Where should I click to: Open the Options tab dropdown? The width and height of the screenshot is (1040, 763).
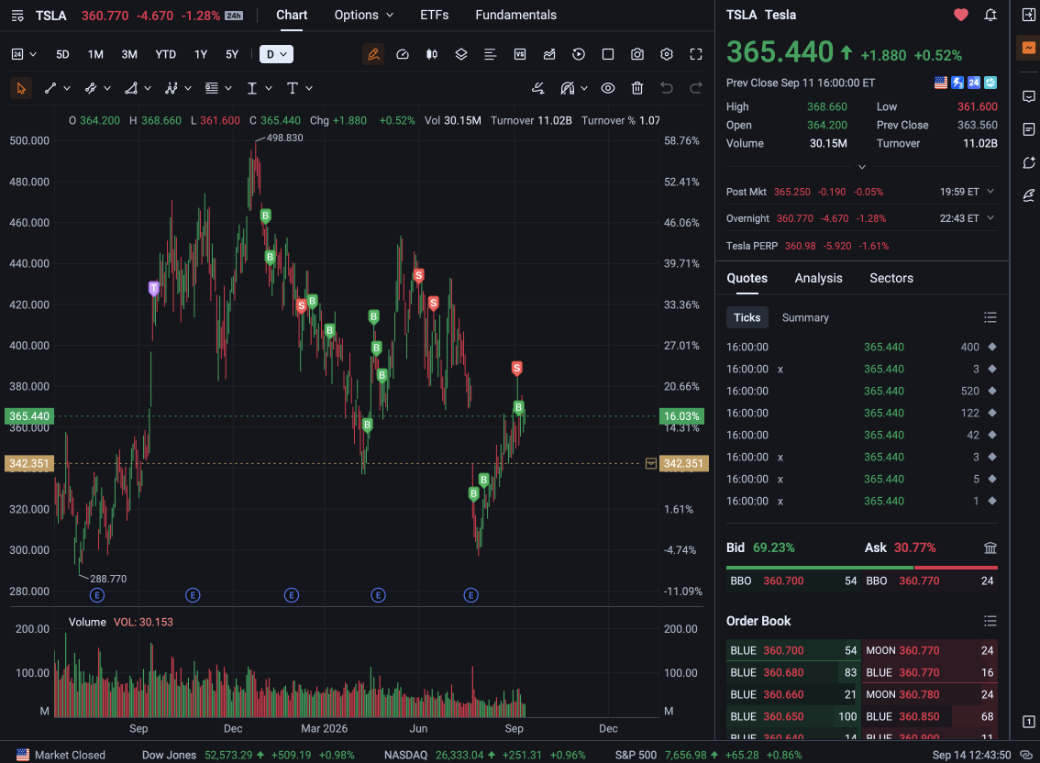click(363, 15)
